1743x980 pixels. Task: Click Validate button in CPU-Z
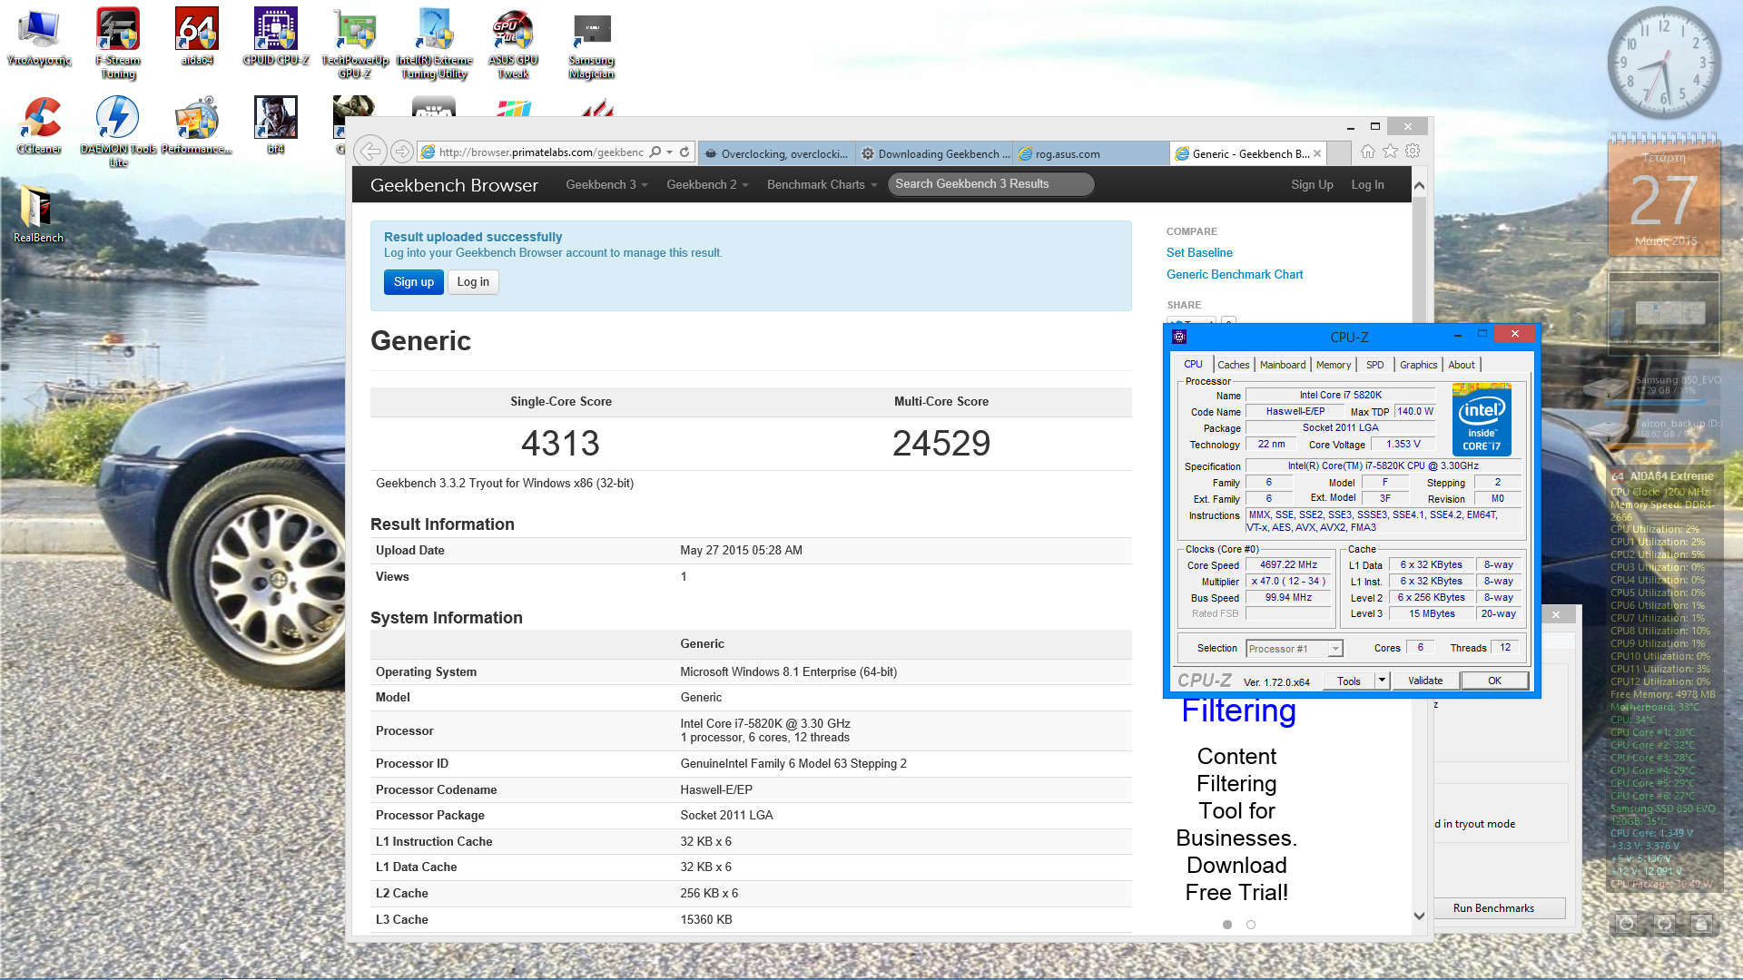[x=1425, y=681]
